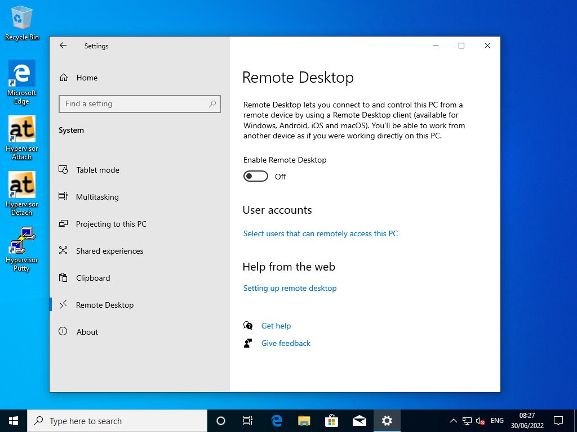The height and width of the screenshot is (432, 577).
Task: Select the About info icon in sidebar
Action: point(63,332)
